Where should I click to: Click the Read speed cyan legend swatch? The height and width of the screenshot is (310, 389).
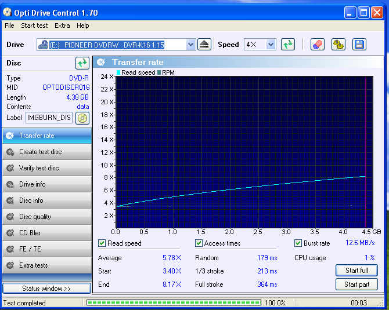pyautogui.click(x=118, y=72)
